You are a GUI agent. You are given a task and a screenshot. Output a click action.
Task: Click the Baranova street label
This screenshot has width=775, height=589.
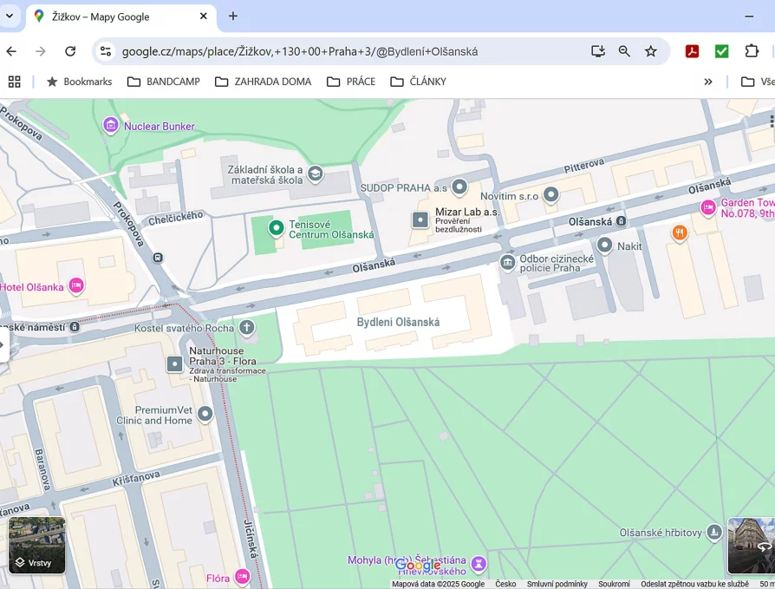click(x=42, y=469)
